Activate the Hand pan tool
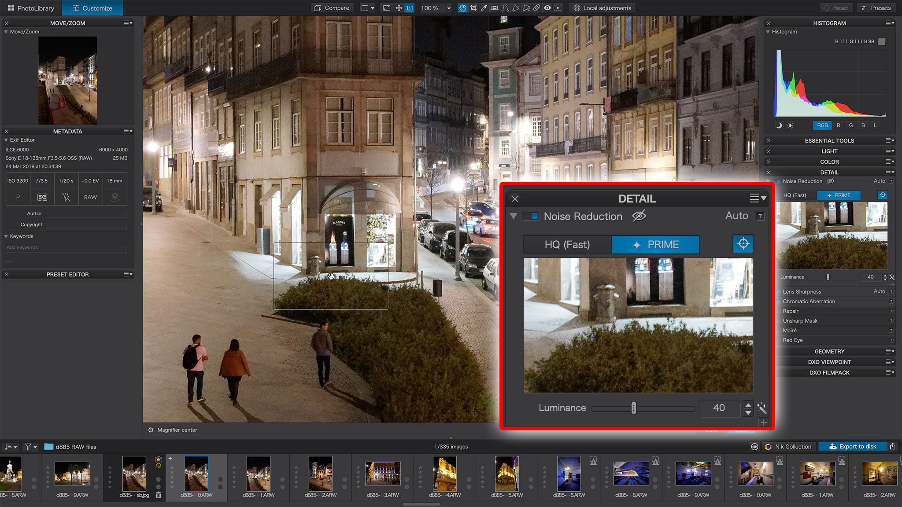 [462, 8]
